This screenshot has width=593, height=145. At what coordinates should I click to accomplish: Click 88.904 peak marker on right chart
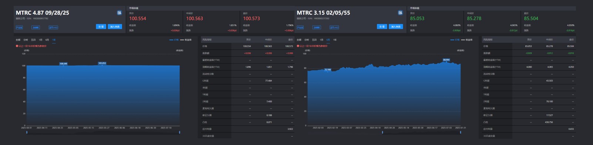tap(446, 60)
